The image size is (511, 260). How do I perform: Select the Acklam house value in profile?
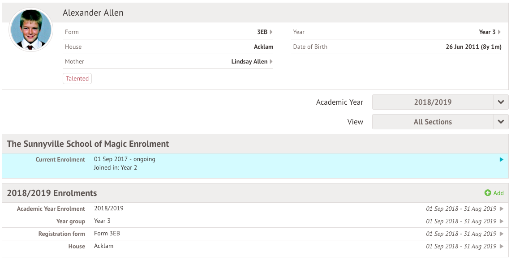[263, 47]
